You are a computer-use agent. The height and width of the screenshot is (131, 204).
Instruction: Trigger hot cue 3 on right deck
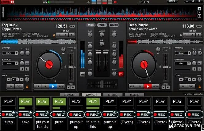198,35
